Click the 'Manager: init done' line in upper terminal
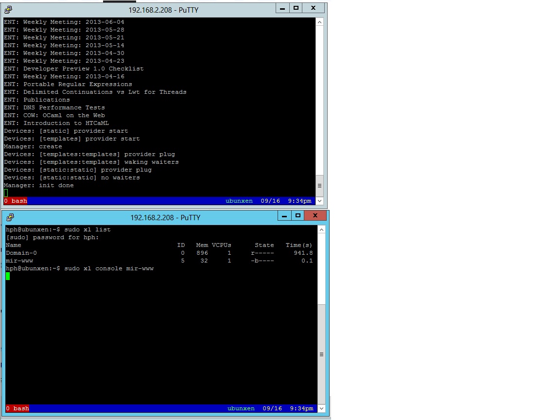560x420 pixels. pos(39,185)
